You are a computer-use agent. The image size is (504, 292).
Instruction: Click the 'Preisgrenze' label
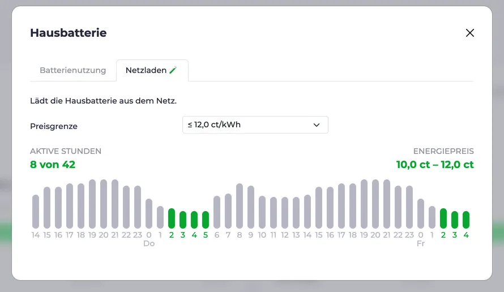coord(54,126)
